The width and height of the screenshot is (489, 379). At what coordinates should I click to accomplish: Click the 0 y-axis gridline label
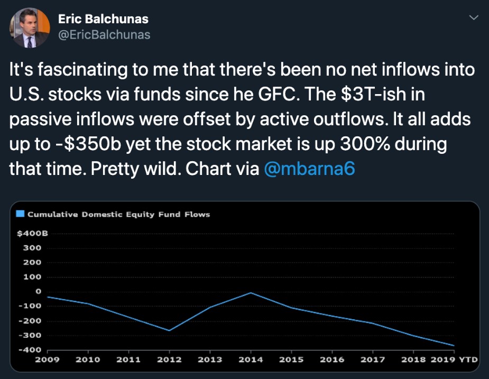tap(39, 291)
